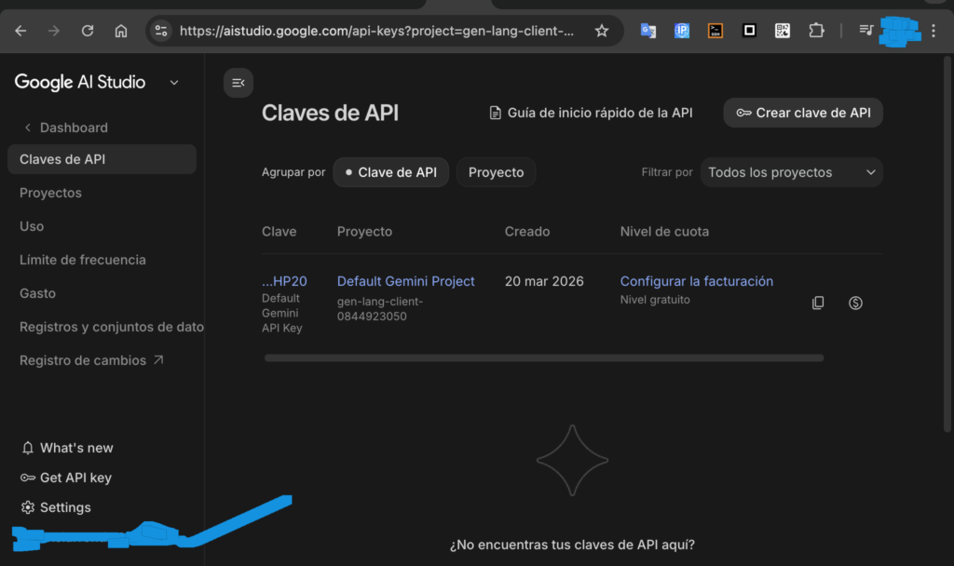Group keys by Proyecto

pyautogui.click(x=496, y=172)
